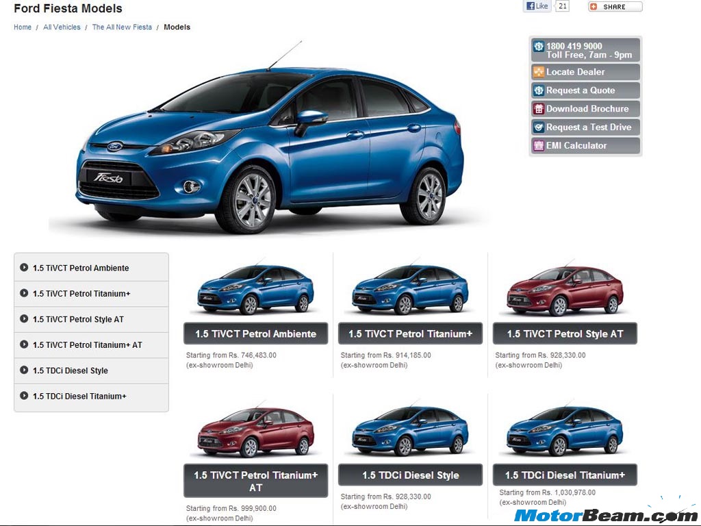
Task: Open the 1.5 TDCi Diesel Titanium+ card title
Action: 565,475
